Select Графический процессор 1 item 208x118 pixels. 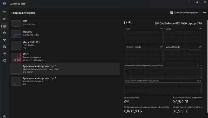coord(64,81)
